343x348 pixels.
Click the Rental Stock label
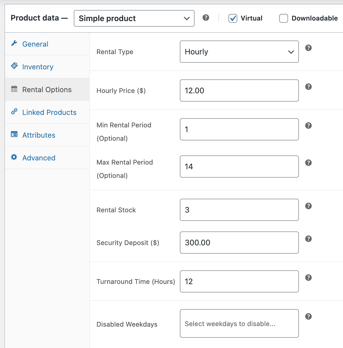pyautogui.click(x=116, y=210)
